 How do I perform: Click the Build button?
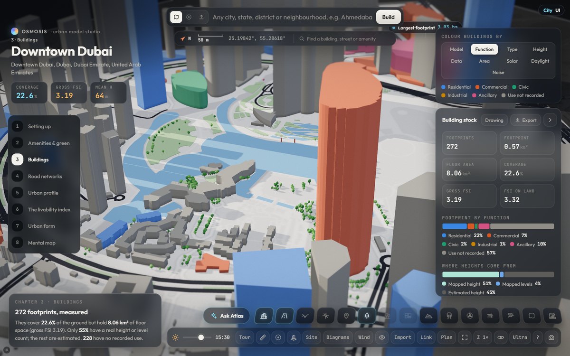[x=388, y=17]
